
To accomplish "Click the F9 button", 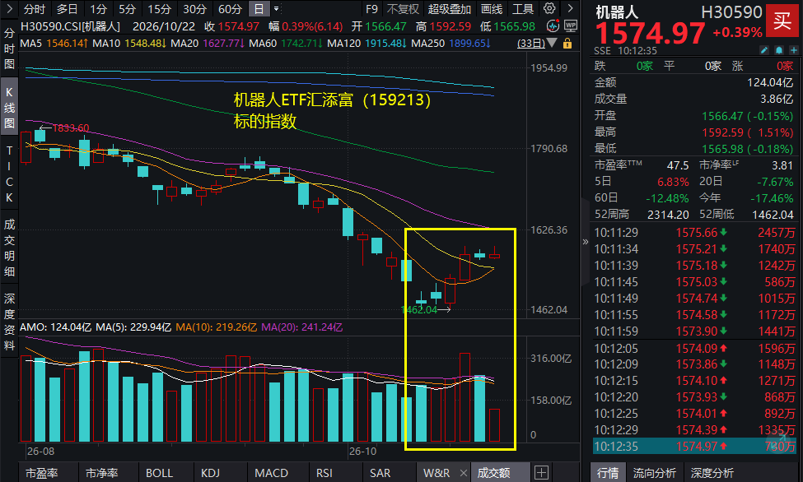I will [x=371, y=9].
